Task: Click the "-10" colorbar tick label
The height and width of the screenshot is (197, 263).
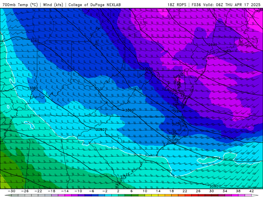Action: click(x=78, y=191)
